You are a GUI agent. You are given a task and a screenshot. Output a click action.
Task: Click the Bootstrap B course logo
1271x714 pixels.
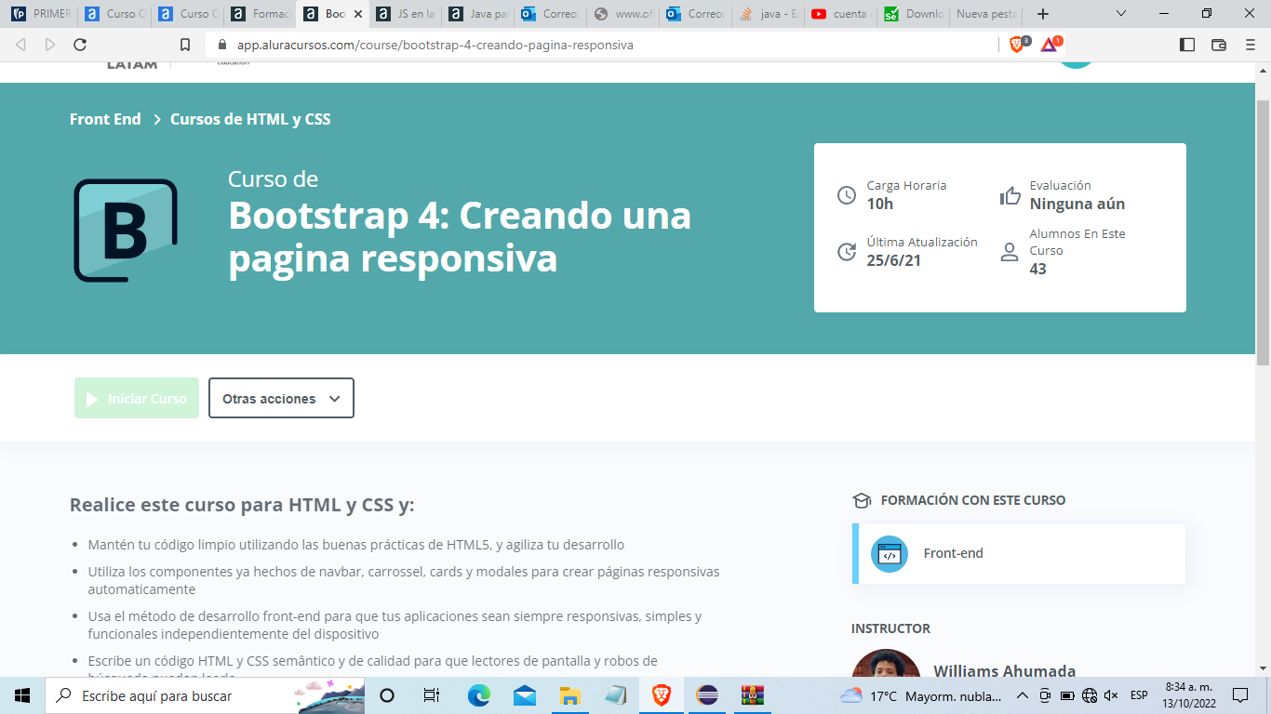(x=126, y=231)
